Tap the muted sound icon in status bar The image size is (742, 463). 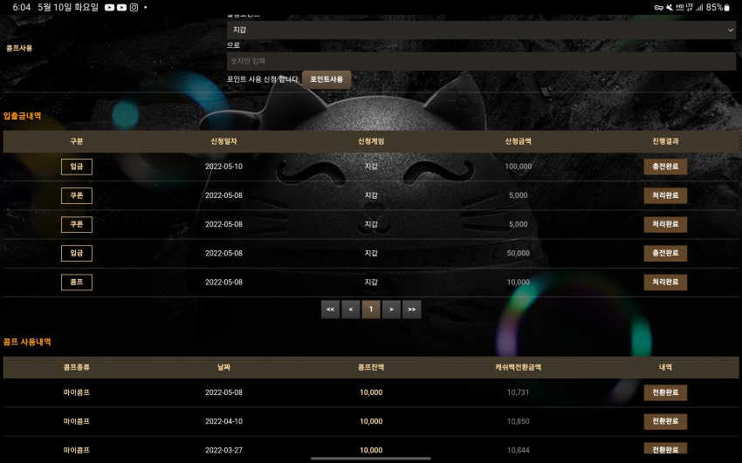click(670, 8)
